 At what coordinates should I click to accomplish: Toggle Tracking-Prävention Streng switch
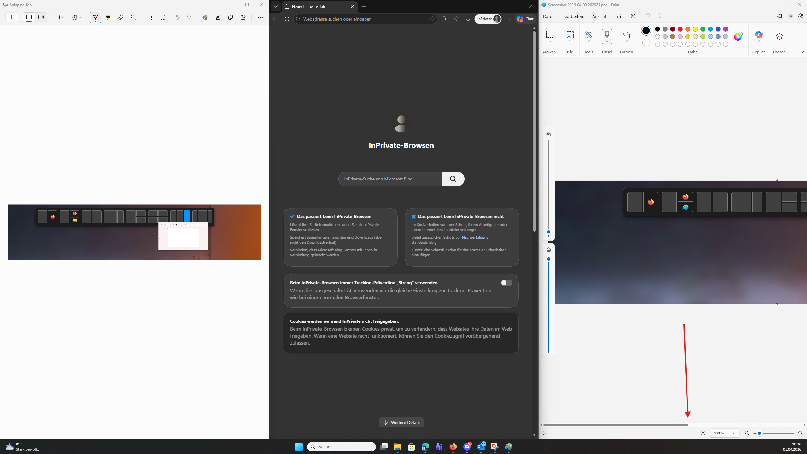click(x=506, y=283)
